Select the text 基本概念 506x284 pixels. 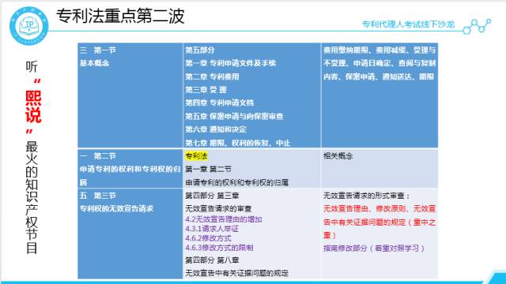point(94,63)
